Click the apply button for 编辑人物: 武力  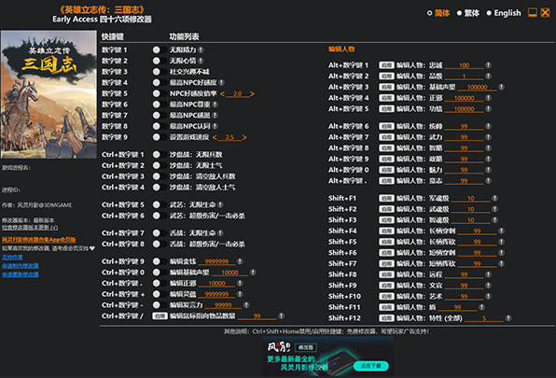tap(386, 137)
